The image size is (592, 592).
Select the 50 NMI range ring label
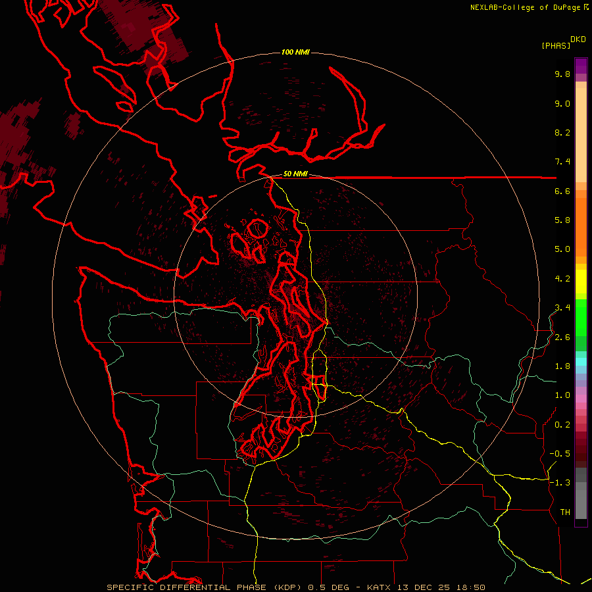295,174
